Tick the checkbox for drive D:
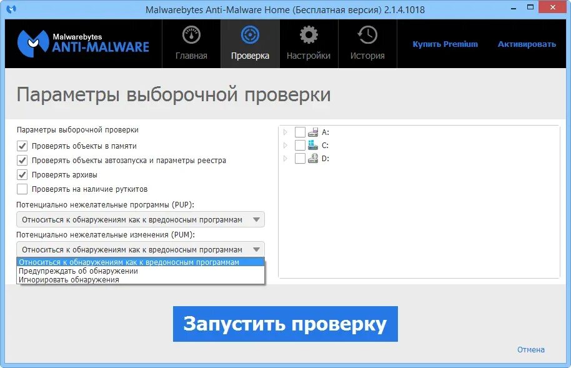The height and width of the screenshot is (368, 571). point(300,159)
